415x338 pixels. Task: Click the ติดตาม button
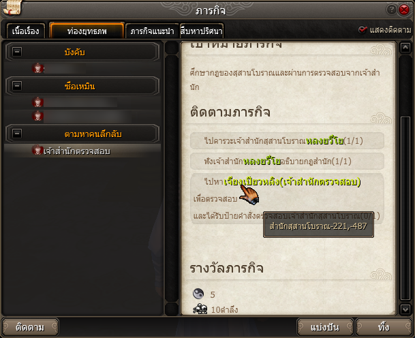[x=30, y=327]
